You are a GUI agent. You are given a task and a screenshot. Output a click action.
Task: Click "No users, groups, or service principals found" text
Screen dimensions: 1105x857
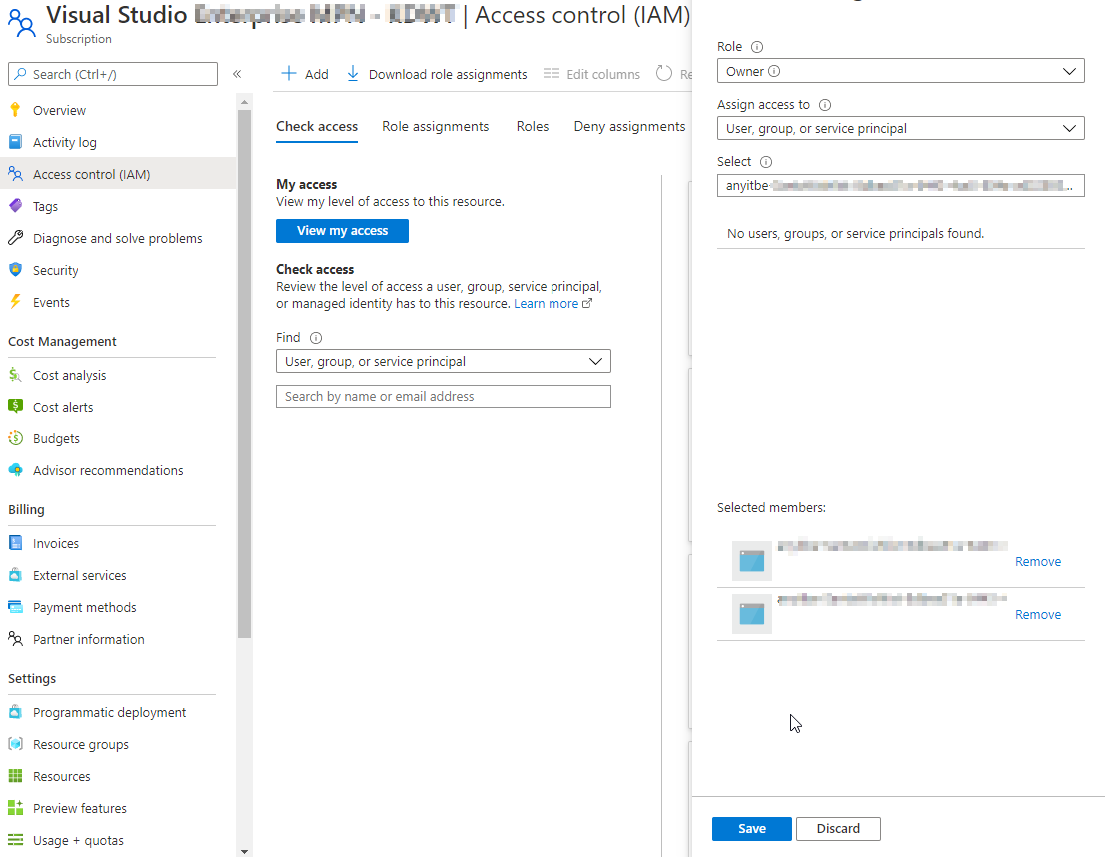855,234
